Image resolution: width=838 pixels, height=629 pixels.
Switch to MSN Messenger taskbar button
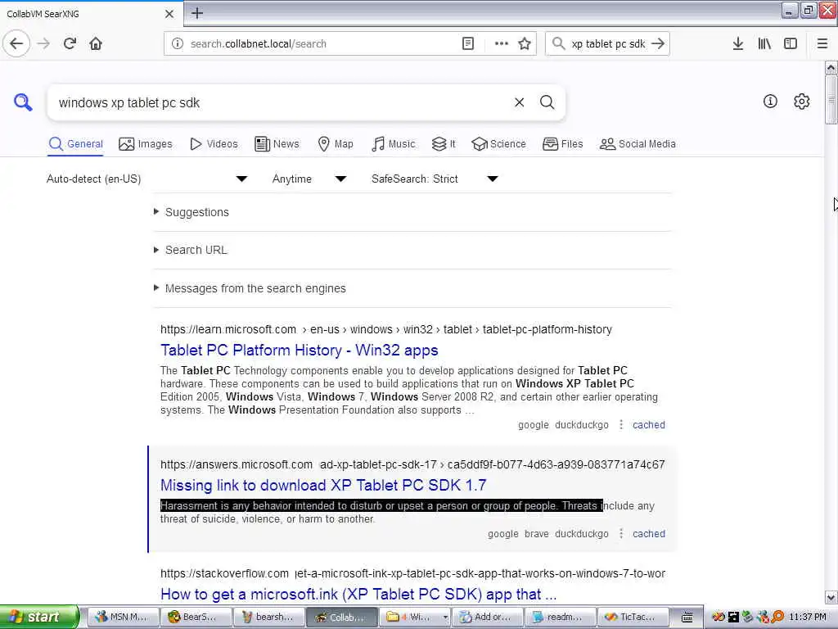point(123,617)
